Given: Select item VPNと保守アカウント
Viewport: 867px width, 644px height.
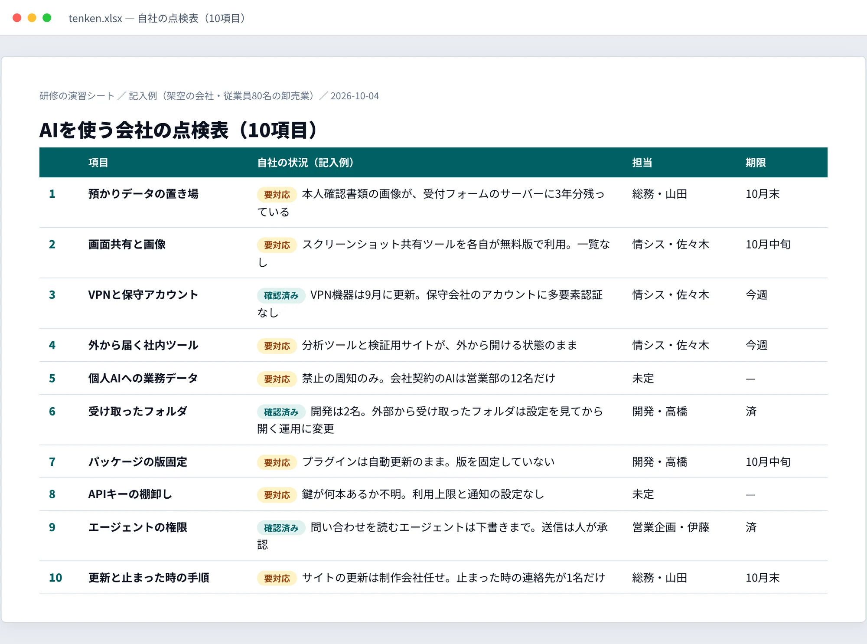Looking at the screenshot, I should [143, 295].
